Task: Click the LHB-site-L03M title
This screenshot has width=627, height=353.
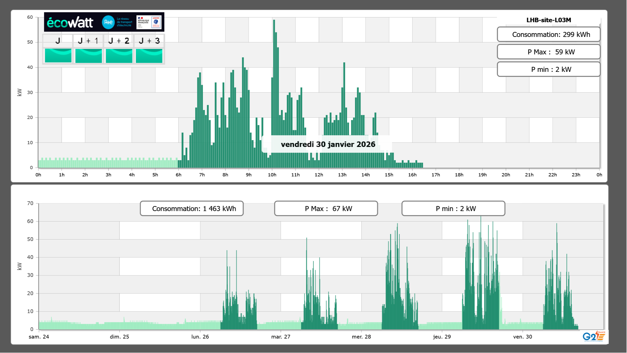Action: pos(548,20)
